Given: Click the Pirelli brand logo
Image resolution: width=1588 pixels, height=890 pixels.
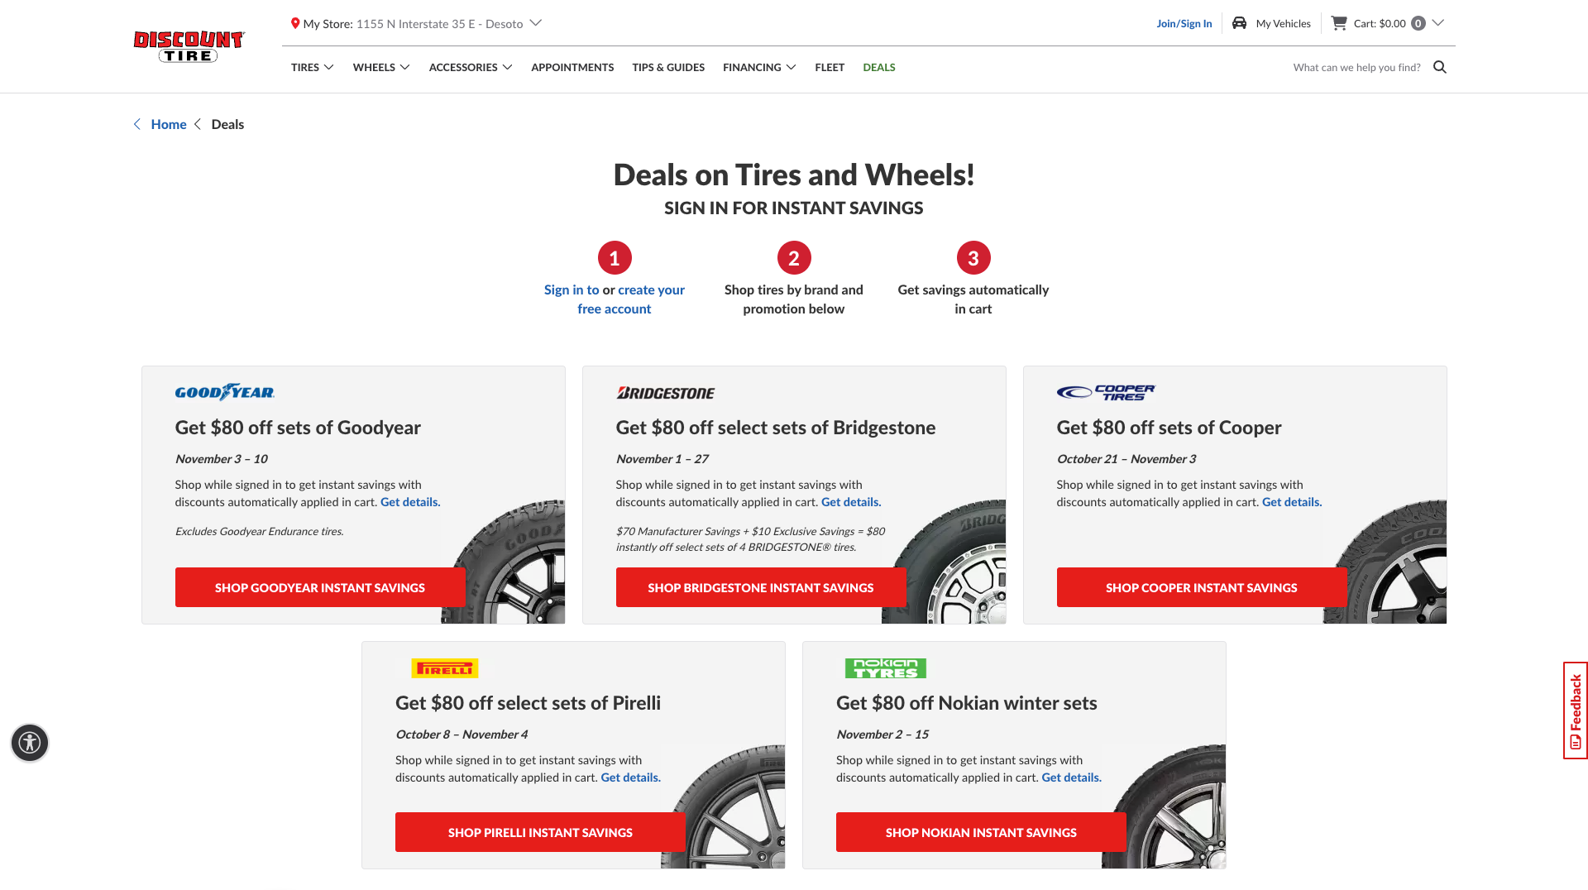Looking at the screenshot, I should tap(445, 668).
